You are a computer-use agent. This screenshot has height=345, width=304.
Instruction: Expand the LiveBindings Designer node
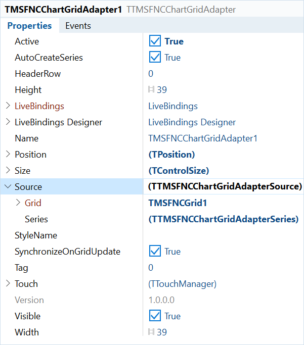point(8,122)
